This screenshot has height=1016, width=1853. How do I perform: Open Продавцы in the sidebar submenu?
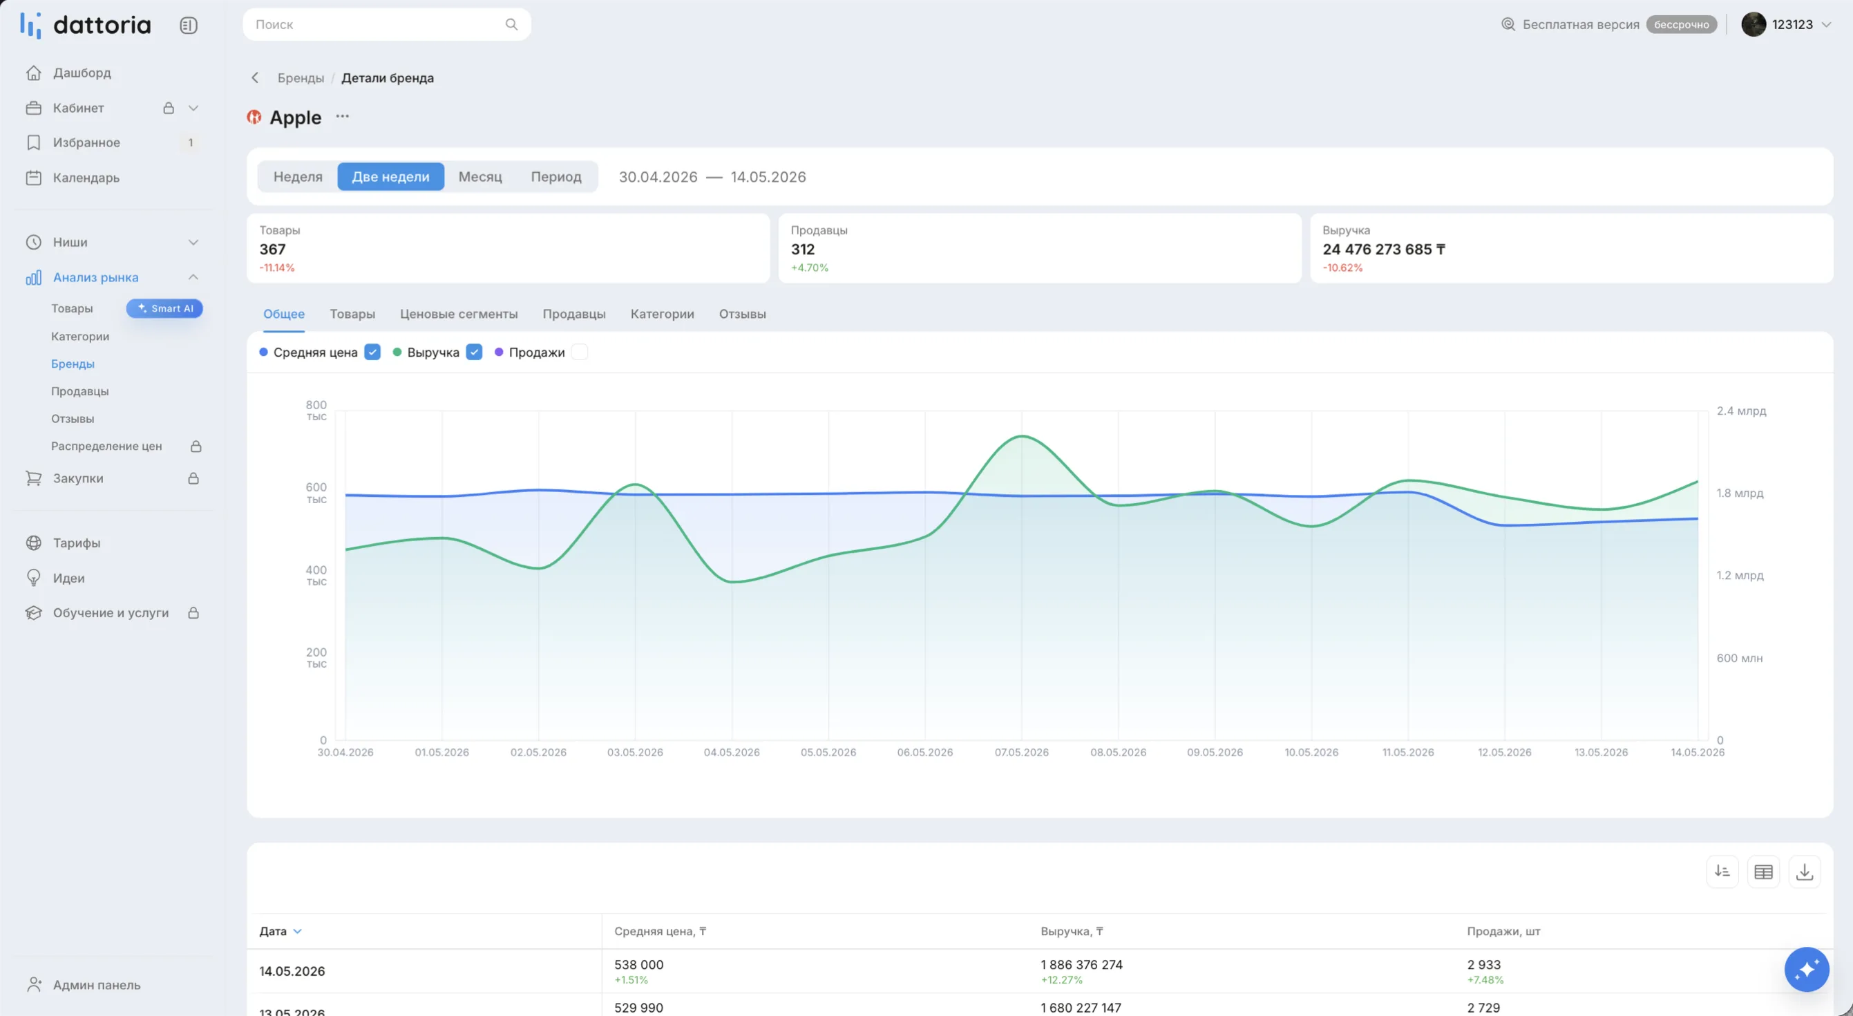[80, 391]
